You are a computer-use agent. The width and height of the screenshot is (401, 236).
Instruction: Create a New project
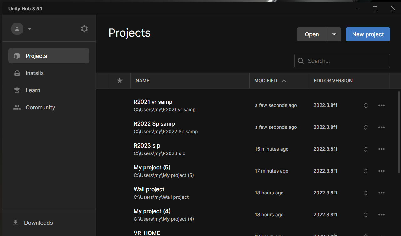[x=368, y=34]
